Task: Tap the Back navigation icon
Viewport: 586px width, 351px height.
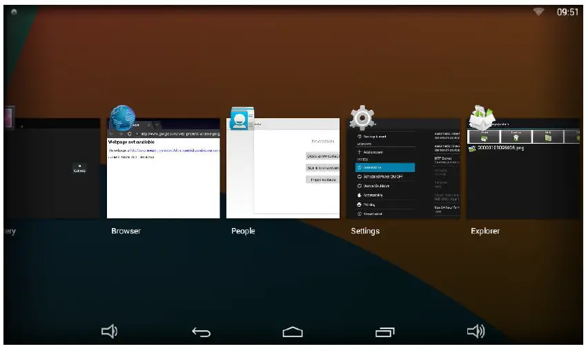Action: 201,332
